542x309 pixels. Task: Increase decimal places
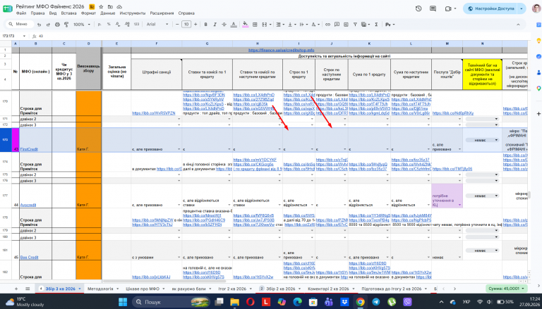(x=126, y=25)
